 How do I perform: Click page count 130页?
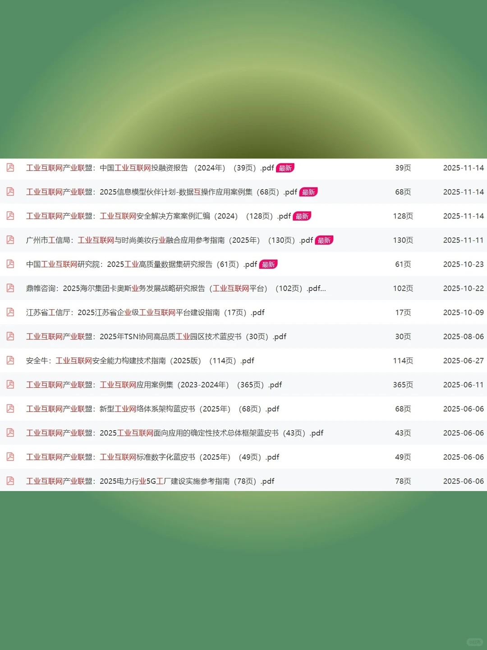(x=403, y=240)
